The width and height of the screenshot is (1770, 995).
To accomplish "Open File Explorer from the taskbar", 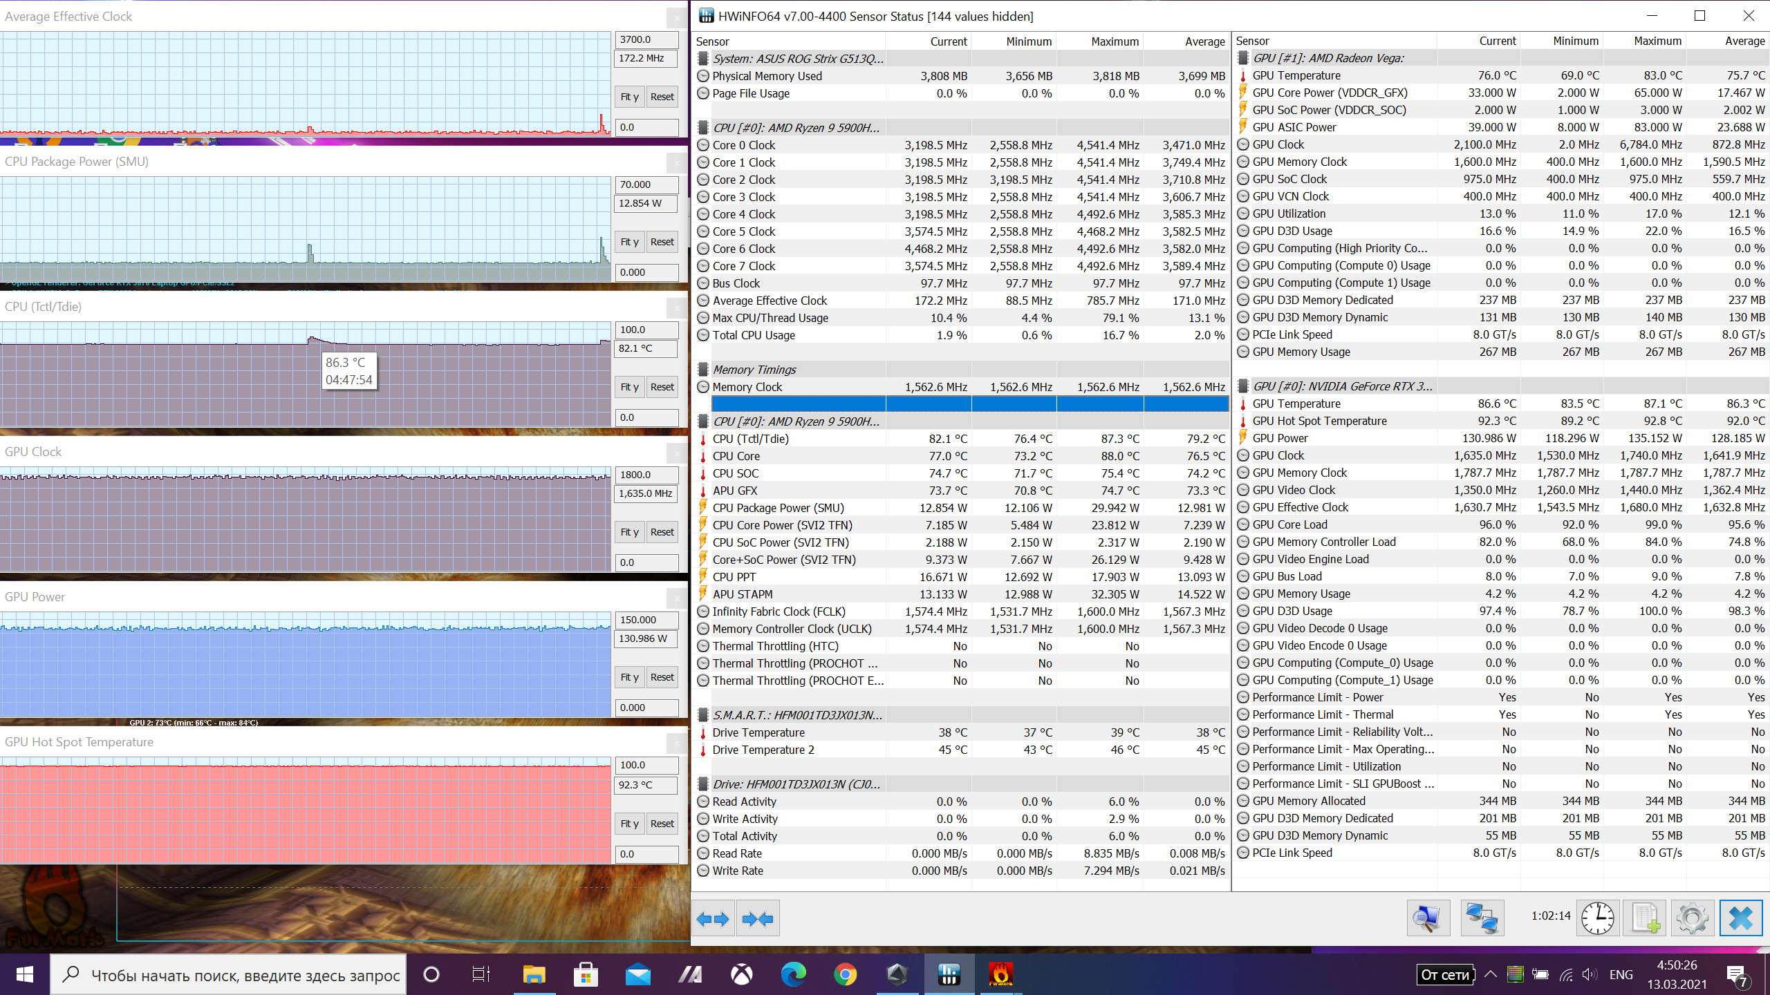I will coord(534,975).
